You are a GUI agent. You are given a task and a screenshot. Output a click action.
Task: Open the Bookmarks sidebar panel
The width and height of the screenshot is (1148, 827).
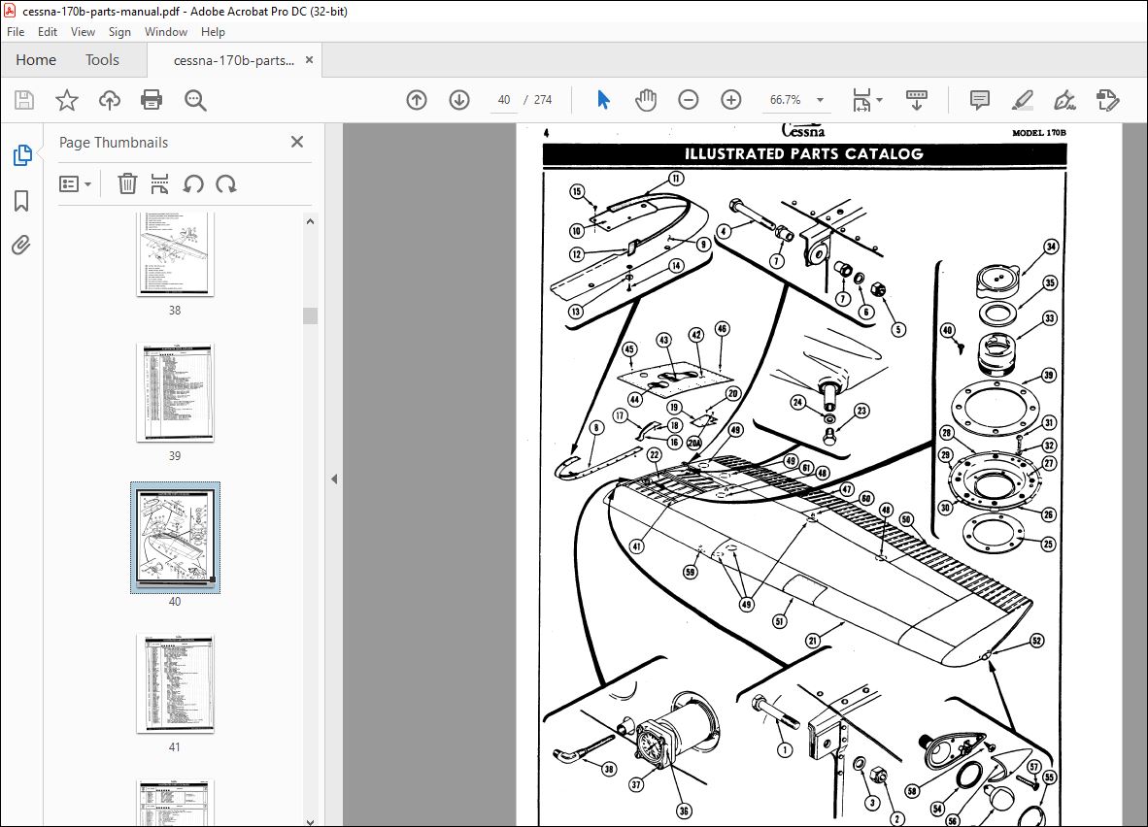(x=22, y=201)
